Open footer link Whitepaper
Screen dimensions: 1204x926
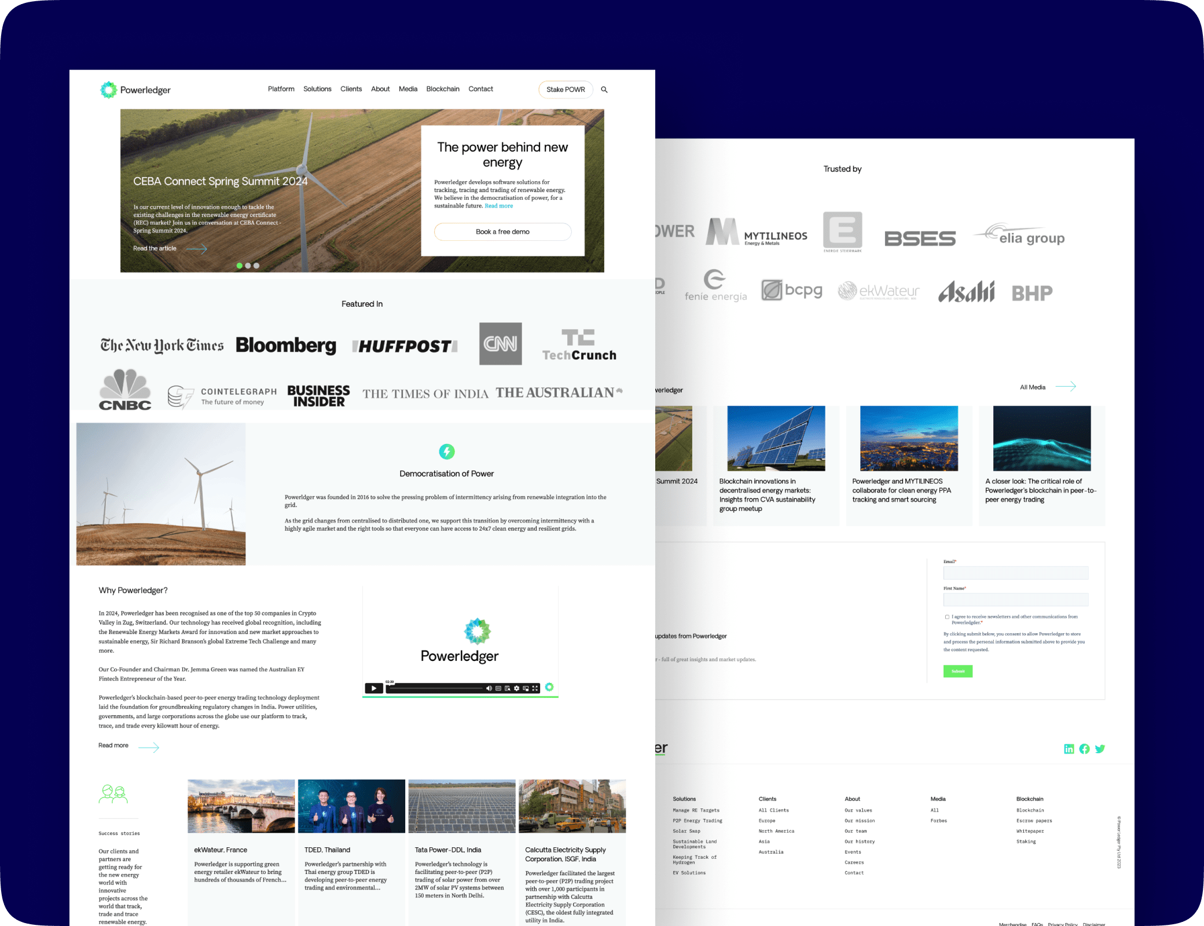point(1030,831)
